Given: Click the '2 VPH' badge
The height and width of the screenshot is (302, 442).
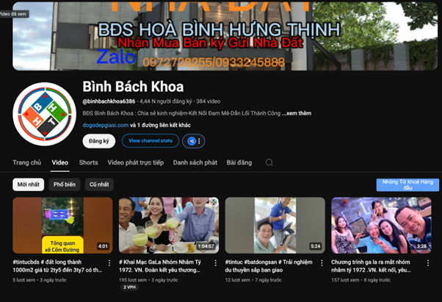Looking at the screenshot, I should (x=129, y=287).
